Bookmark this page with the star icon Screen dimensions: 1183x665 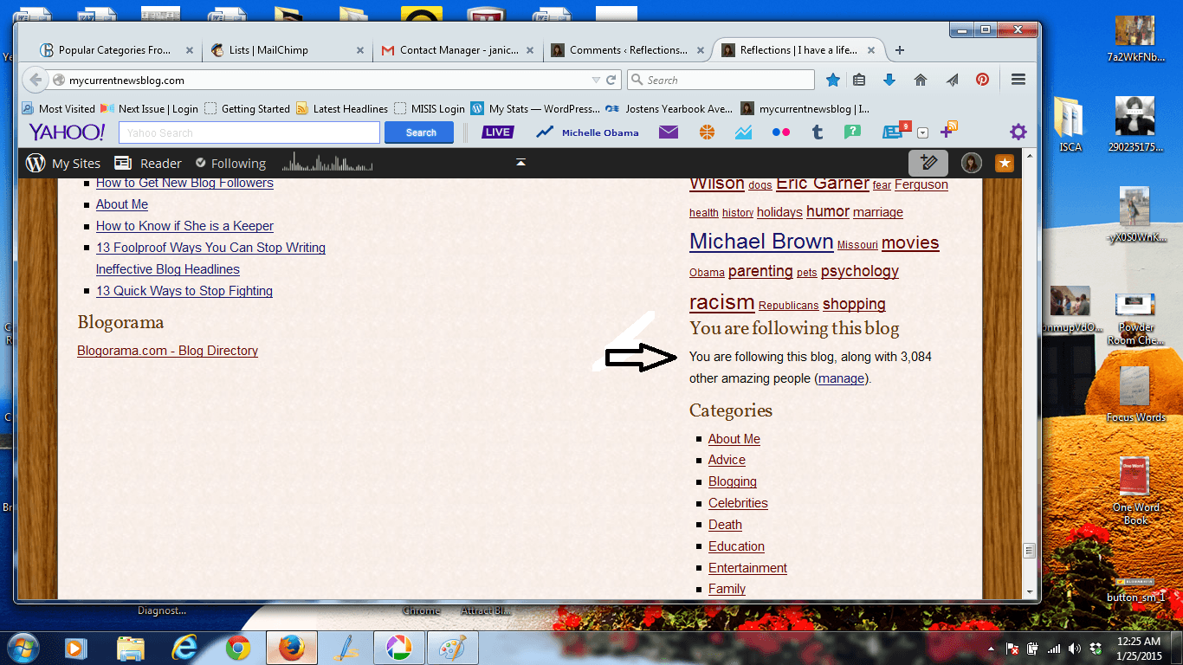coord(832,80)
